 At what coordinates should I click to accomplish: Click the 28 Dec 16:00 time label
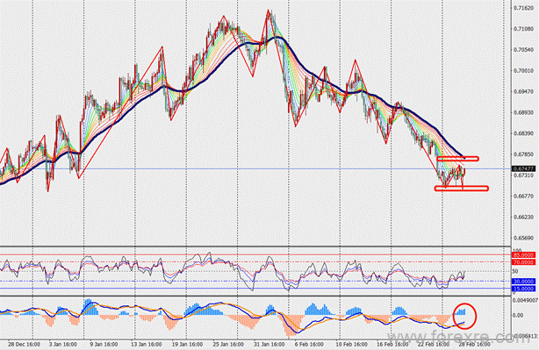click(24, 344)
